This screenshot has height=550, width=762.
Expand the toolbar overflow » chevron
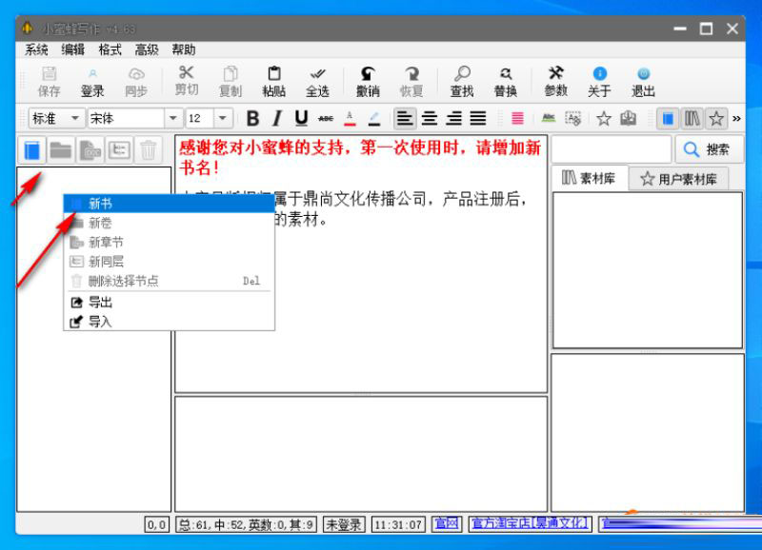tap(736, 118)
